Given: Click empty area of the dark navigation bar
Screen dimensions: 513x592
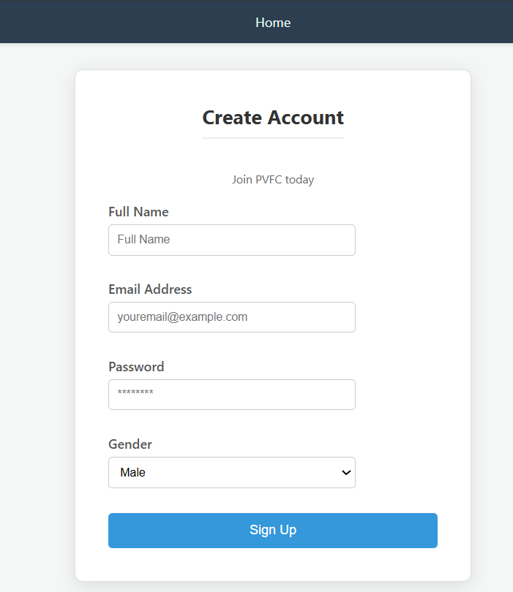Looking at the screenshot, I should tap(110, 22).
